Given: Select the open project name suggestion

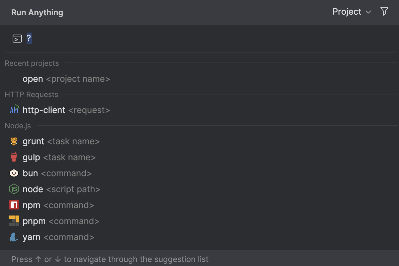Looking at the screenshot, I should pyautogui.click(x=66, y=78).
